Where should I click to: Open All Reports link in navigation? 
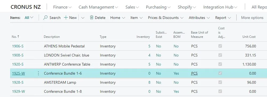tap(259, 7)
